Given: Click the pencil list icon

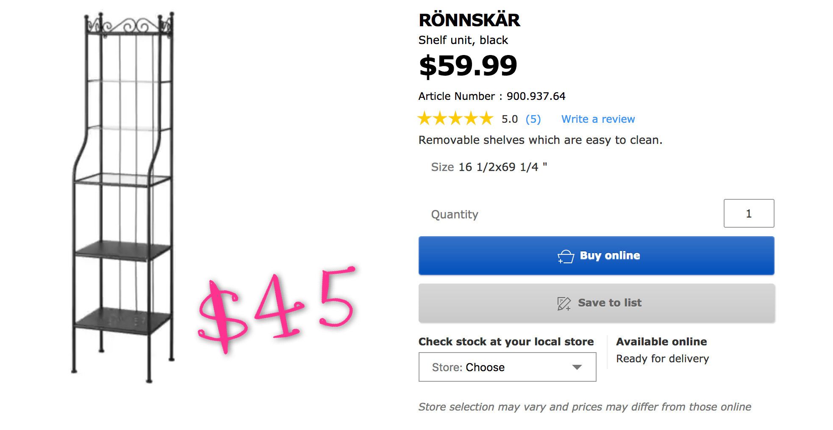Looking at the screenshot, I should 564,303.
